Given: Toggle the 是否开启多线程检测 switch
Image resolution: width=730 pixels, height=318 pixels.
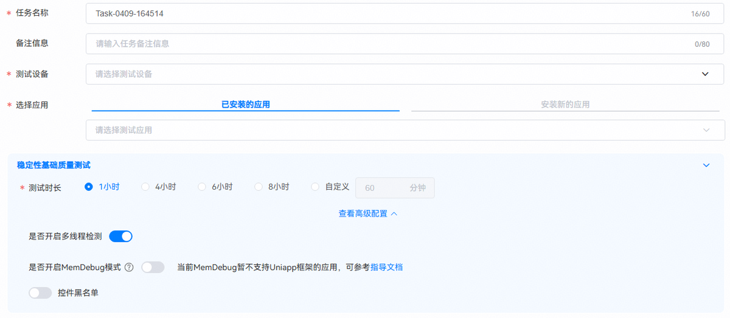Looking at the screenshot, I should tap(120, 237).
